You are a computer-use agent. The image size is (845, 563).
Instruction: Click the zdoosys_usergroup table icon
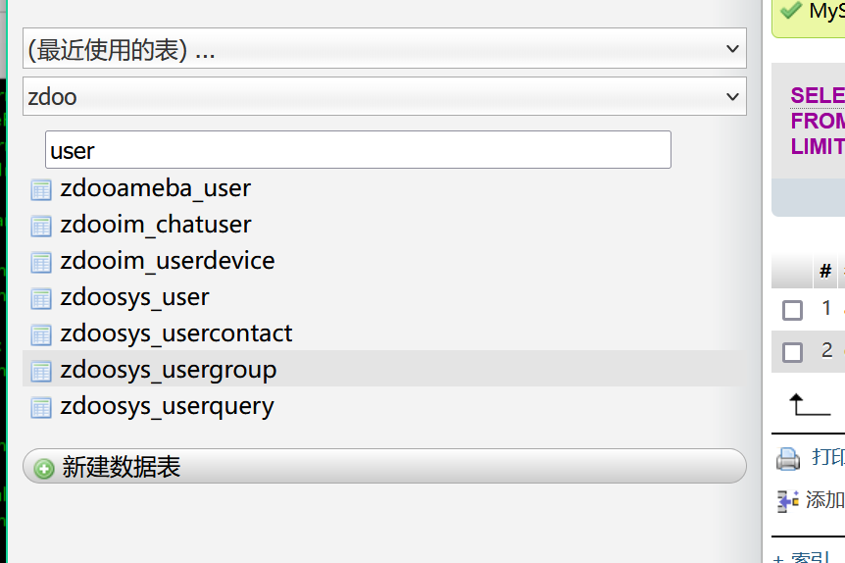[x=41, y=371]
